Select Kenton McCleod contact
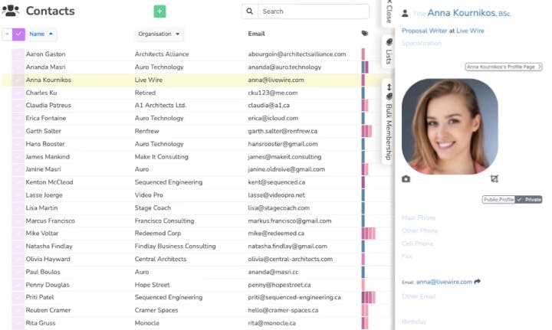552x330 pixels. click(x=49, y=182)
